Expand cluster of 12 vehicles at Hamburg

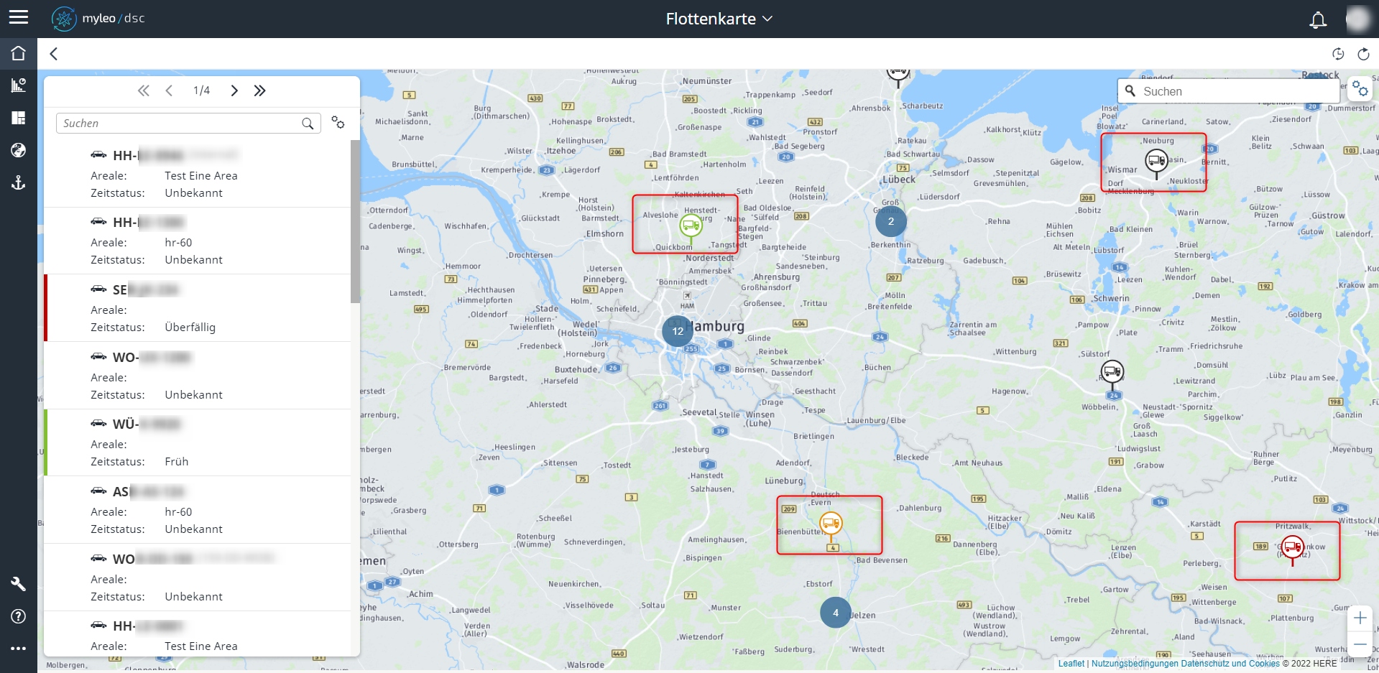tap(678, 331)
